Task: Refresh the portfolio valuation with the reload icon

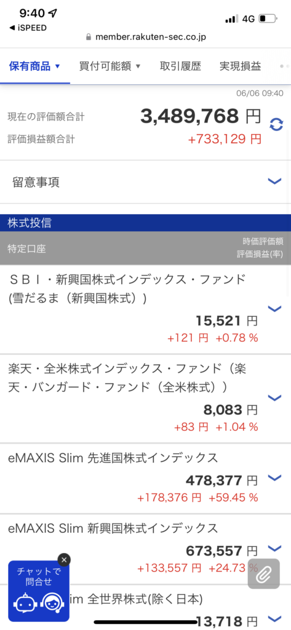Action: [x=276, y=124]
